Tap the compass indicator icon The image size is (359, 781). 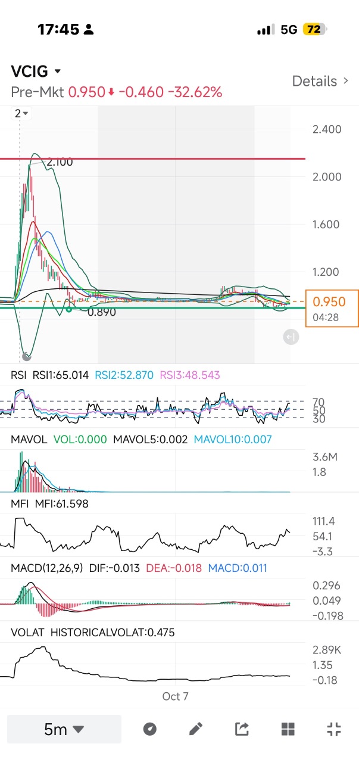click(150, 729)
